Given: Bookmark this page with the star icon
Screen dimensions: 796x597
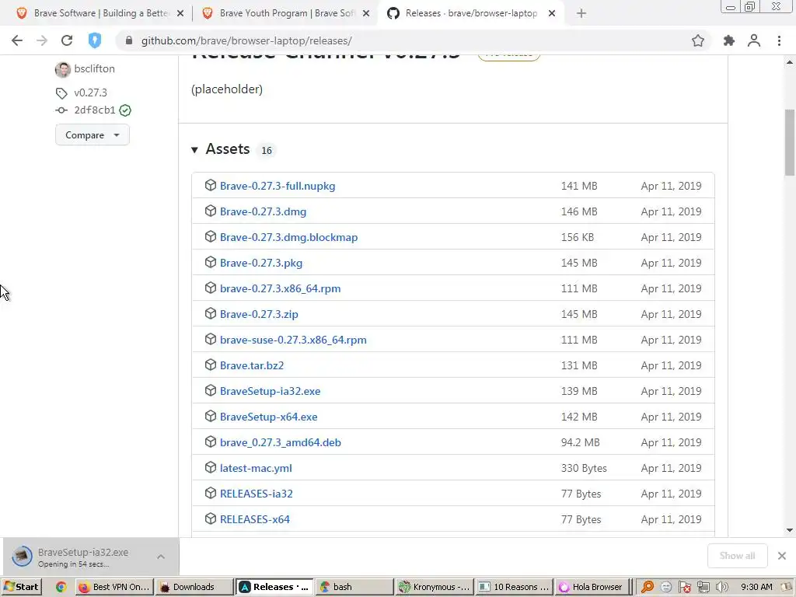Looking at the screenshot, I should click(x=698, y=40).
